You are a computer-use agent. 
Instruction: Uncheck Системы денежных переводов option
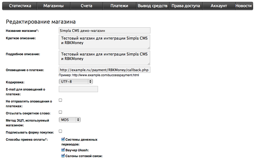tap(63, 139)
